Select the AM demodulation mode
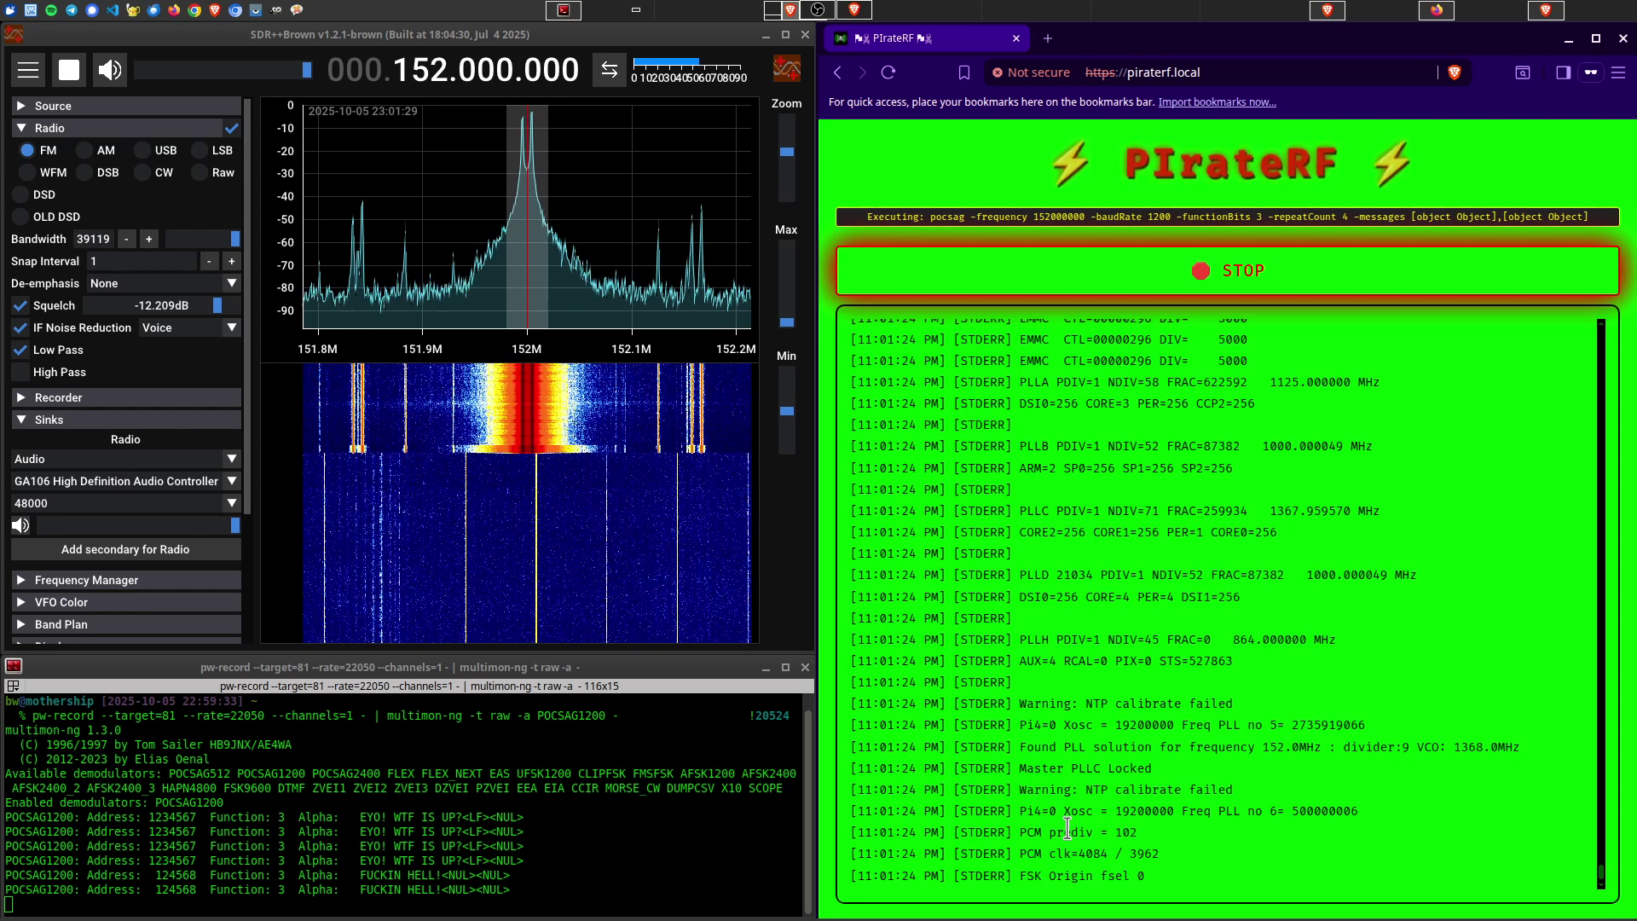This screenshot has width=1637, height=921. [x=85, y=150]
